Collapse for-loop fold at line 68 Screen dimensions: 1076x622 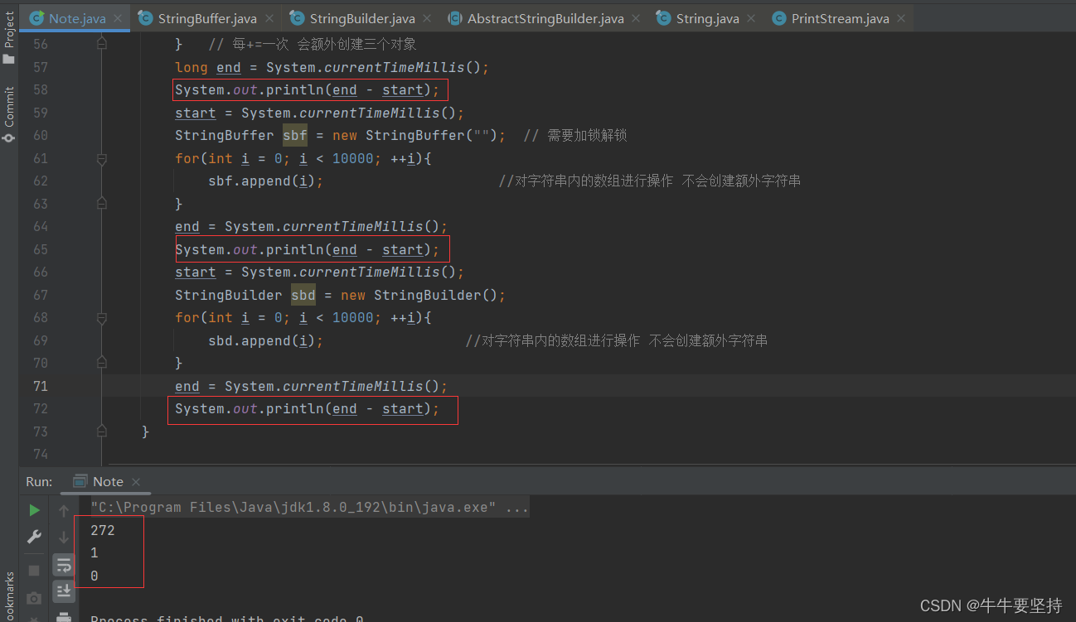coord(102,317)
